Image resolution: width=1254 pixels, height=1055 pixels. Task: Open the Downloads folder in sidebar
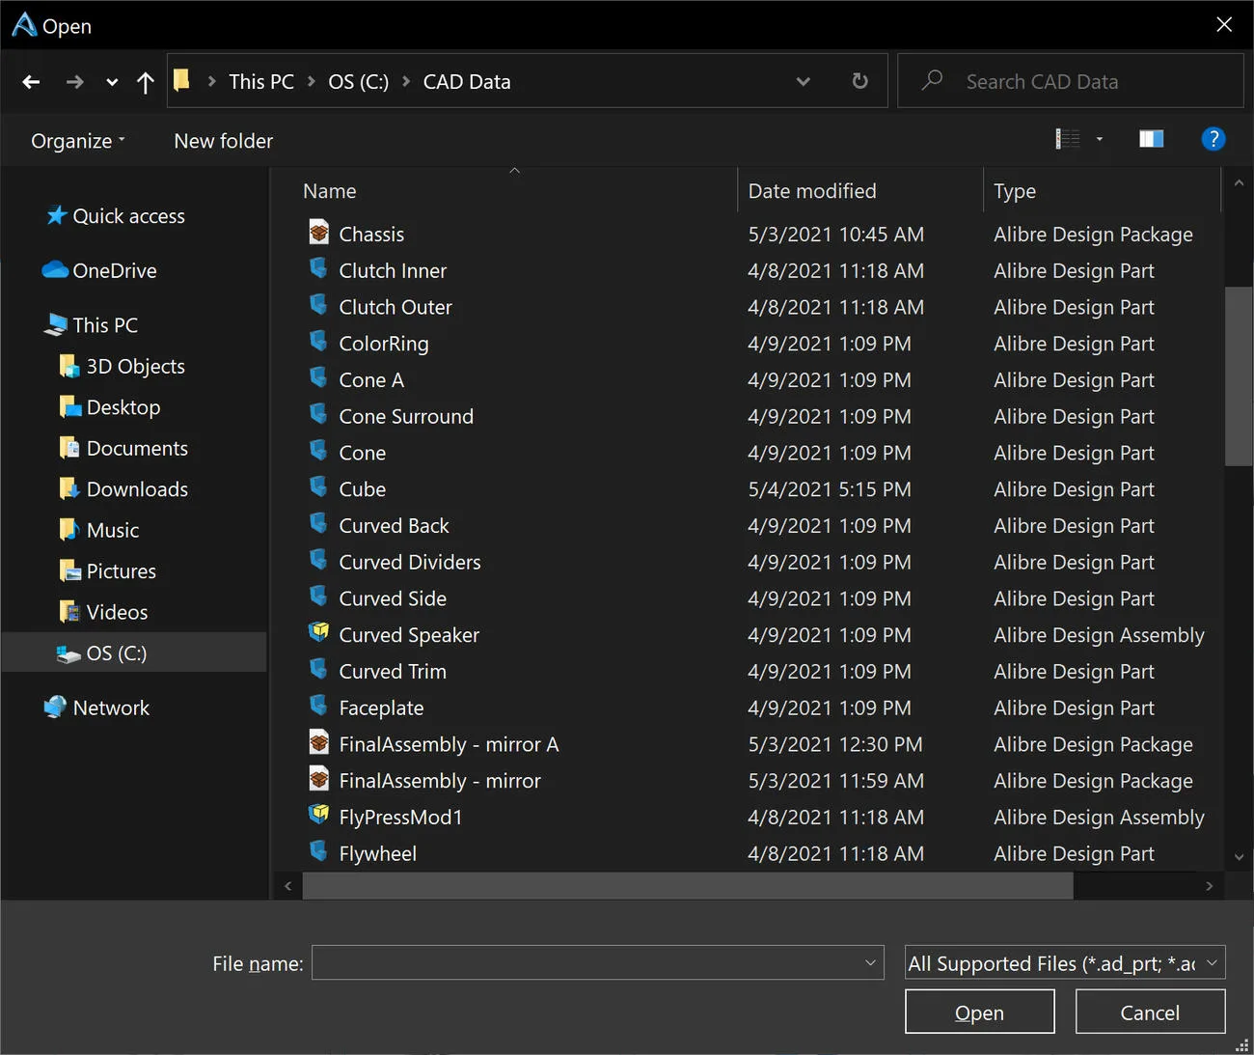[x=123, y=489]
